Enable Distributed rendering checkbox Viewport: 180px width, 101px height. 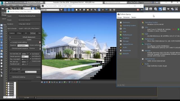[x=11, y=77]
